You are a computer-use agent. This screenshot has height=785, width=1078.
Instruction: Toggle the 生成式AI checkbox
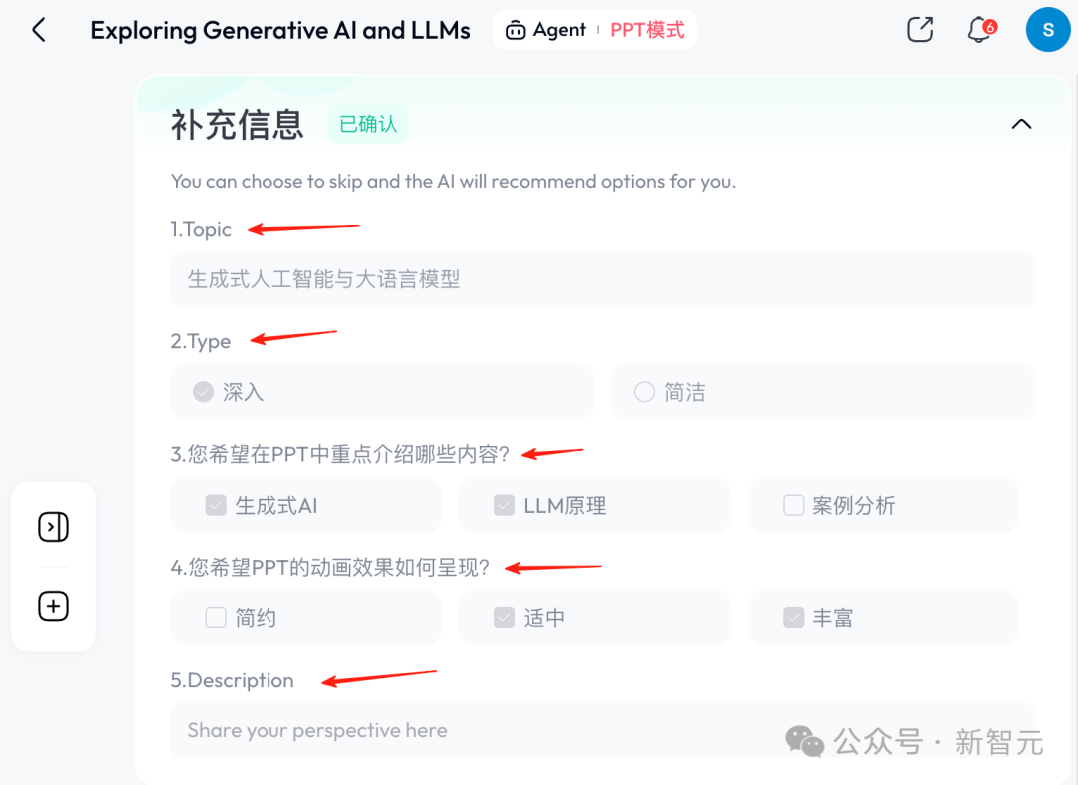pyautogui.click(x=216, y=506)
